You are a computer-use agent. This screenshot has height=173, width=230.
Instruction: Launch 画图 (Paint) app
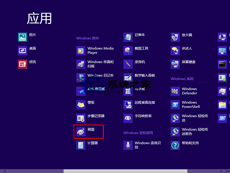81,132
